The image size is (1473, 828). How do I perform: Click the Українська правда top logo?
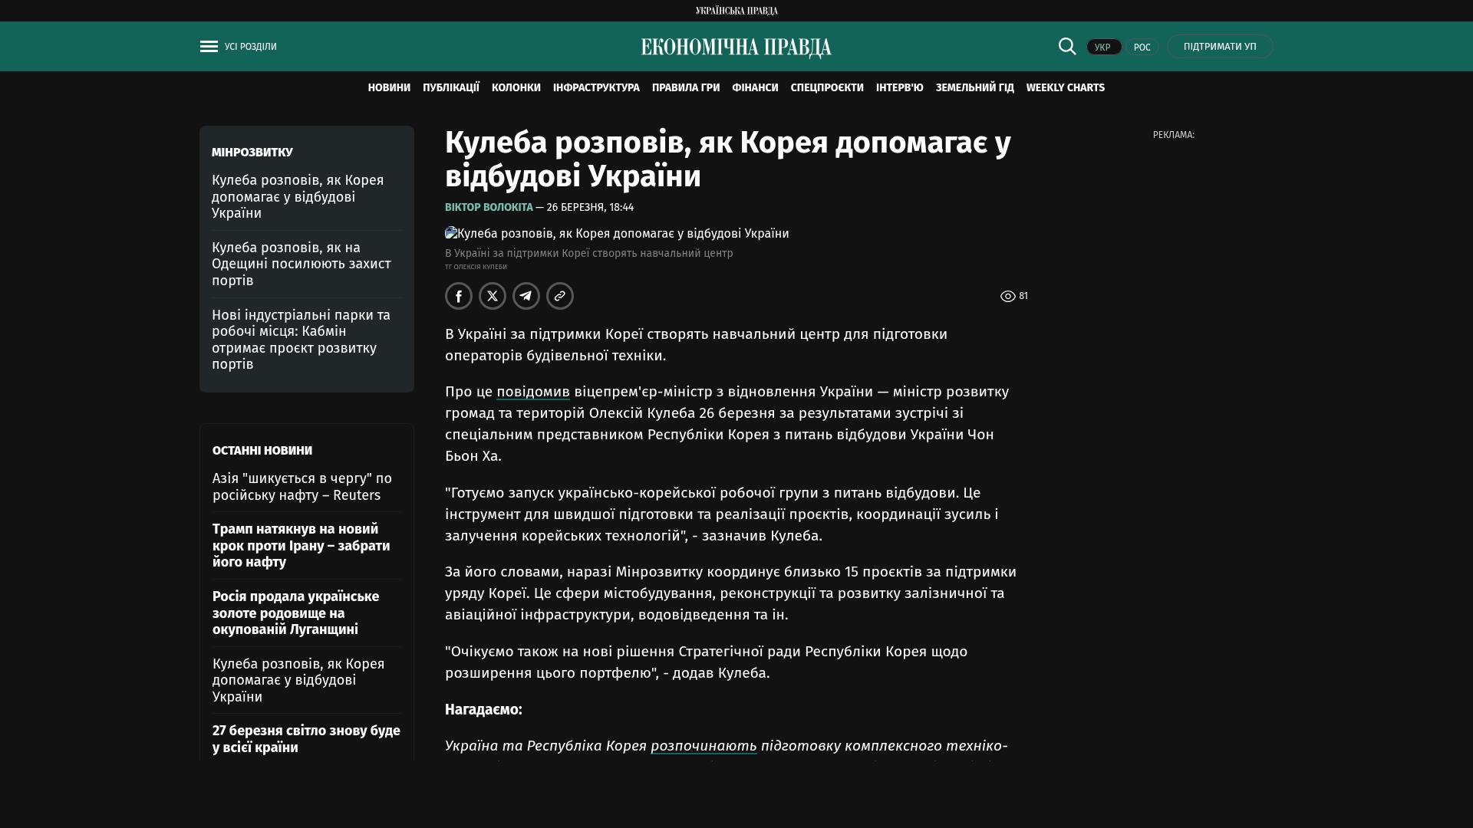click(x=736, y=11)
